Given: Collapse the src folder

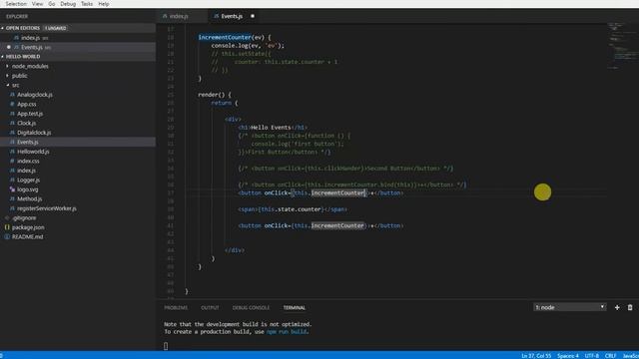Looking at the screenshot, I should (x=15, y=85).
